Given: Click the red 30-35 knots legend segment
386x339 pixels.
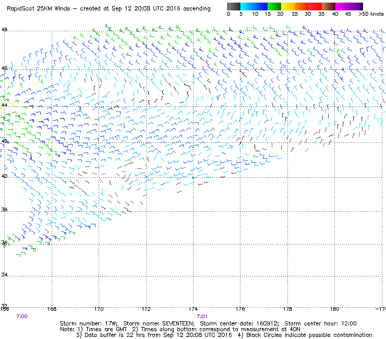Looking at the screenshot, I should pyautogui.click(x=315, y=6).
